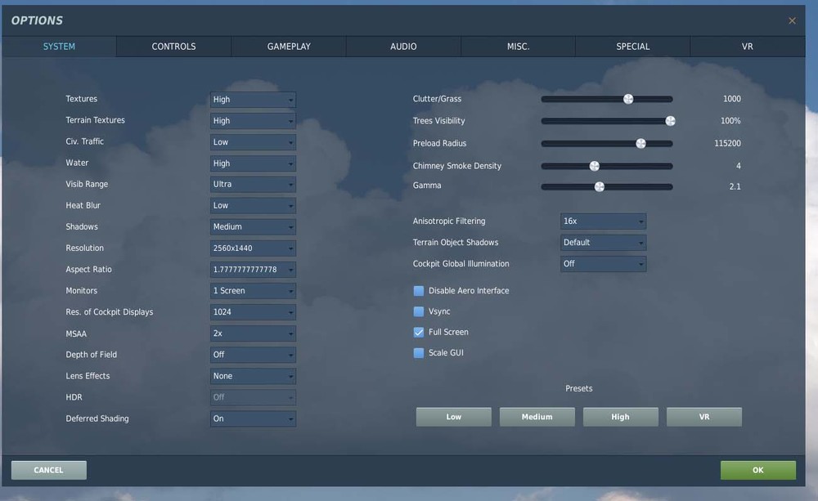Open the Textures dropdown
The height and width of the screenshot is (501, 818).
tap(253, 100)
